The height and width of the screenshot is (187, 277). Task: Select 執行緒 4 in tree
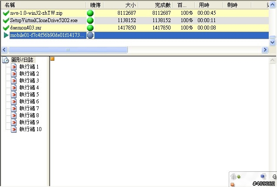point(29,88)
